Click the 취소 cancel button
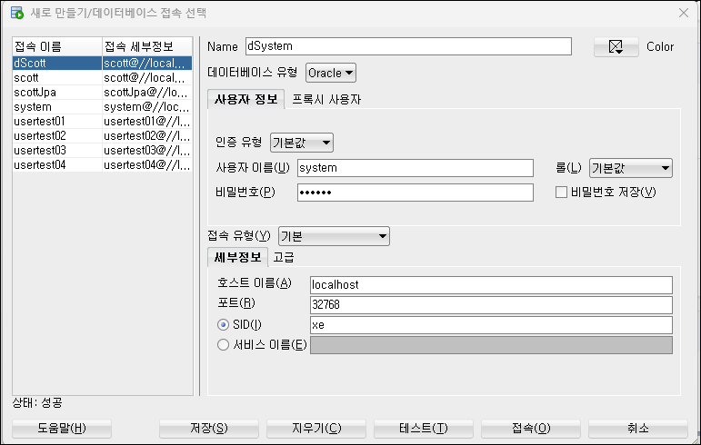Screen dimensions: 701x445 pos(638,429)
